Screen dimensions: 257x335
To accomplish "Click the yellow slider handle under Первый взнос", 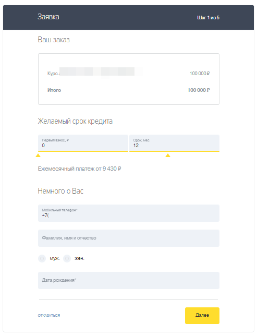I will [38, 155].
